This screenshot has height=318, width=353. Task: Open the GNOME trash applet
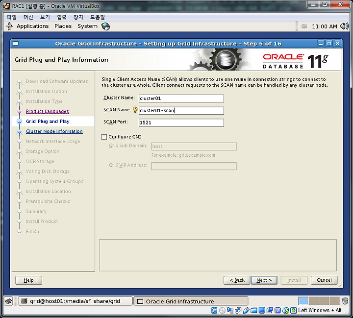(345, 301)
